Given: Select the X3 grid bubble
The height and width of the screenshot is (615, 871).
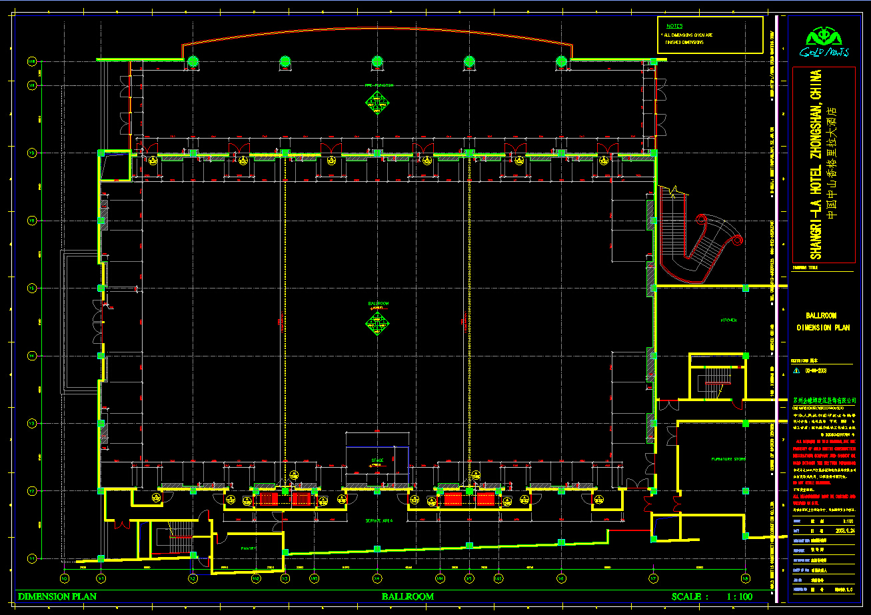Looking at the screenshot, I should 285,578.
